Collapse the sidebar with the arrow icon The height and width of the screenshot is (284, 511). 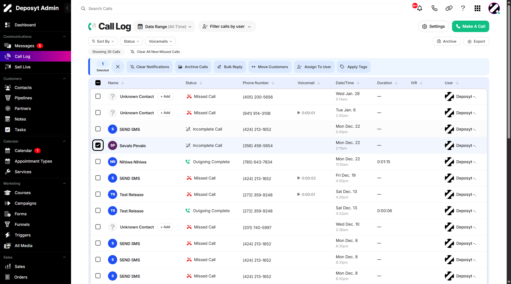(67, 8)
